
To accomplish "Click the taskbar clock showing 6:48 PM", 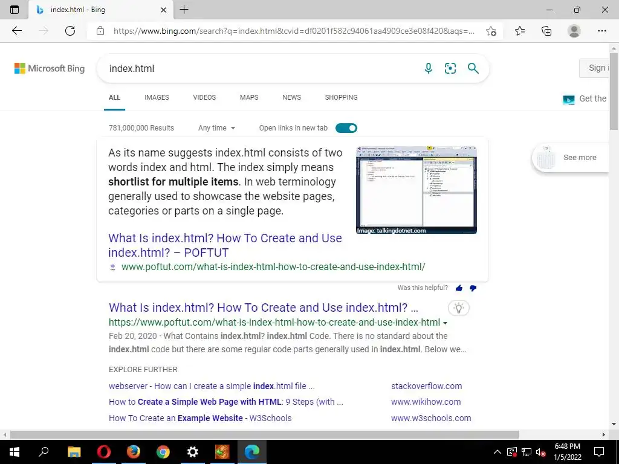I will pos(568,452).
